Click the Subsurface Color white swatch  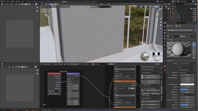coord(187,84)
